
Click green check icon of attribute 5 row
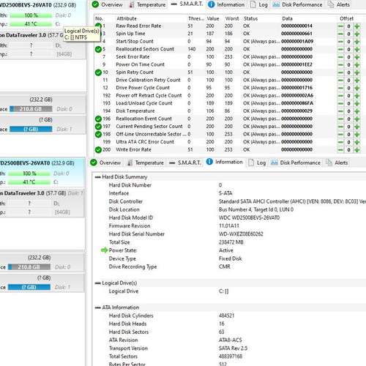pyautogui.click(x=98, y=49)
